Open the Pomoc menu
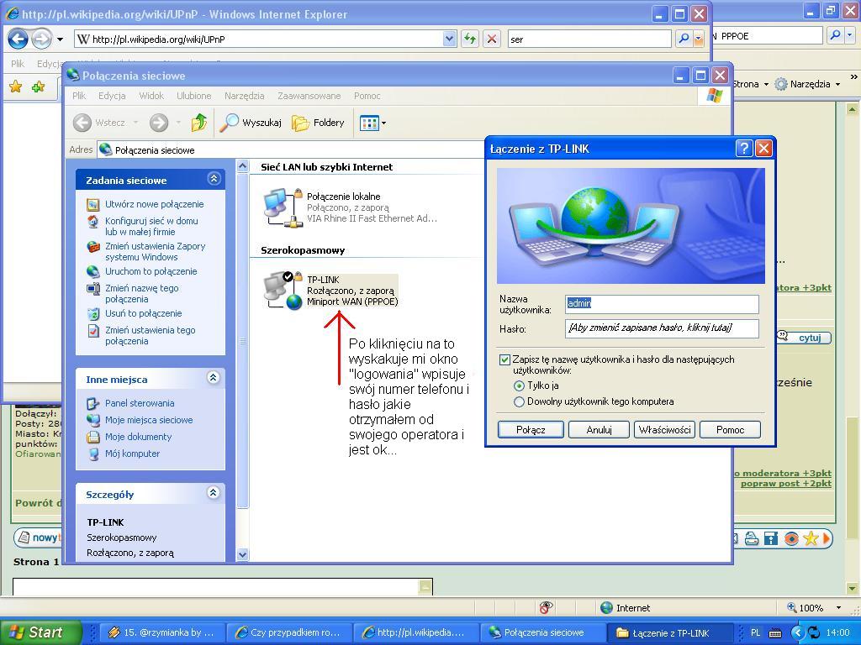The height and width of the screenshot is (645, 861). point(367,96)
